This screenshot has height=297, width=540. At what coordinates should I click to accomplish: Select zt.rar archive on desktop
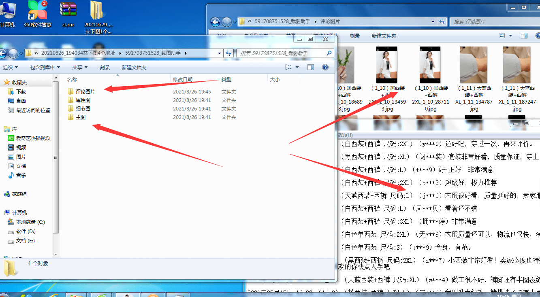coord(68,15)
